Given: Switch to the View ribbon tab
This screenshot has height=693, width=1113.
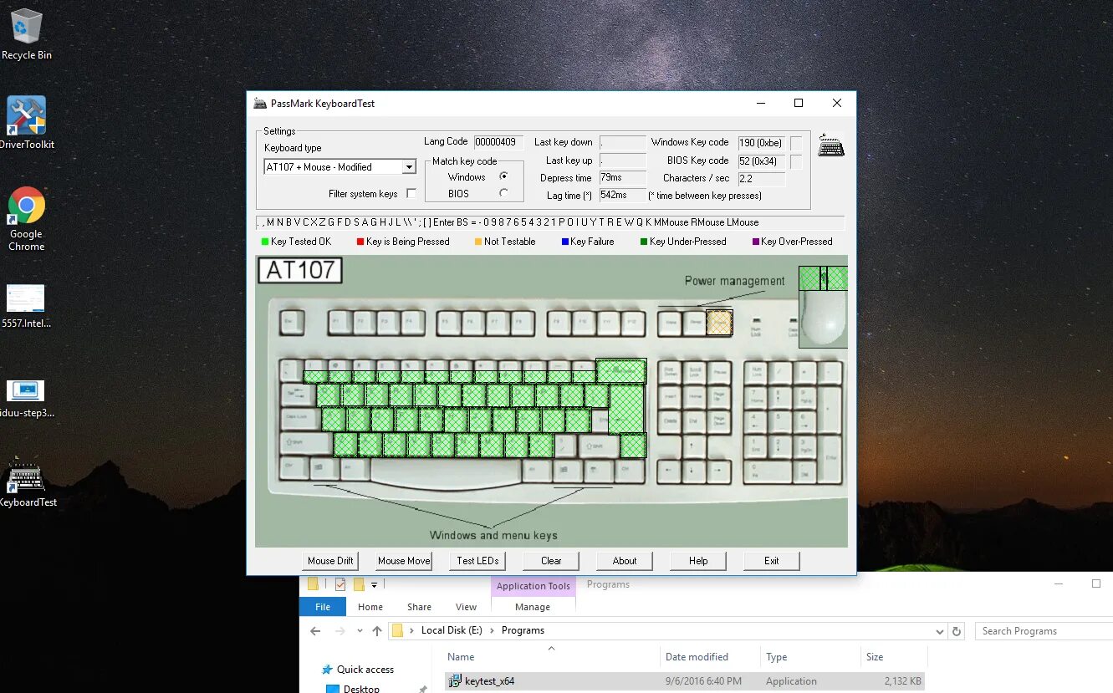Looking at the screenshot, I should point(467,607).
